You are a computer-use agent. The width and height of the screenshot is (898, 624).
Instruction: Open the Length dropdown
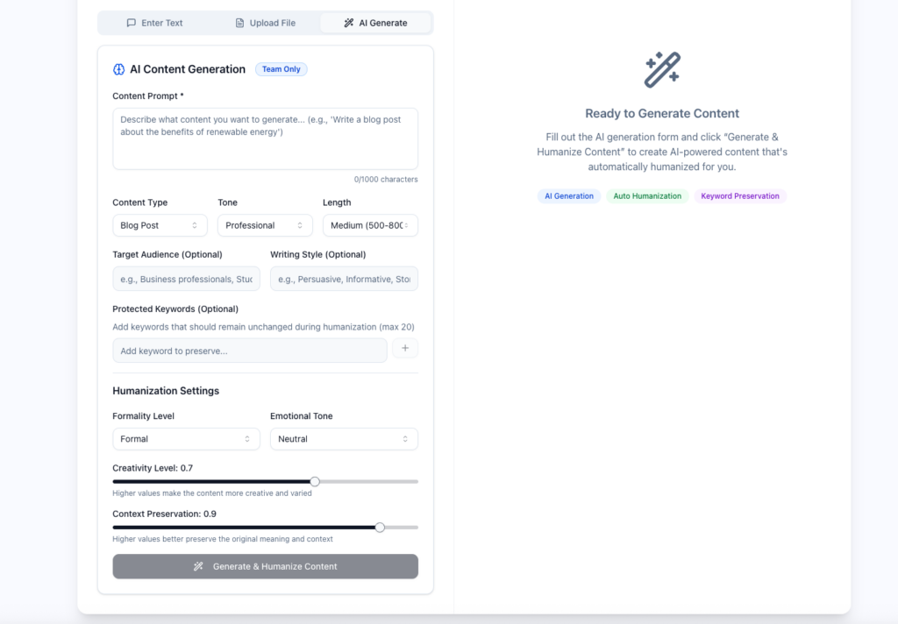[370, 225]
